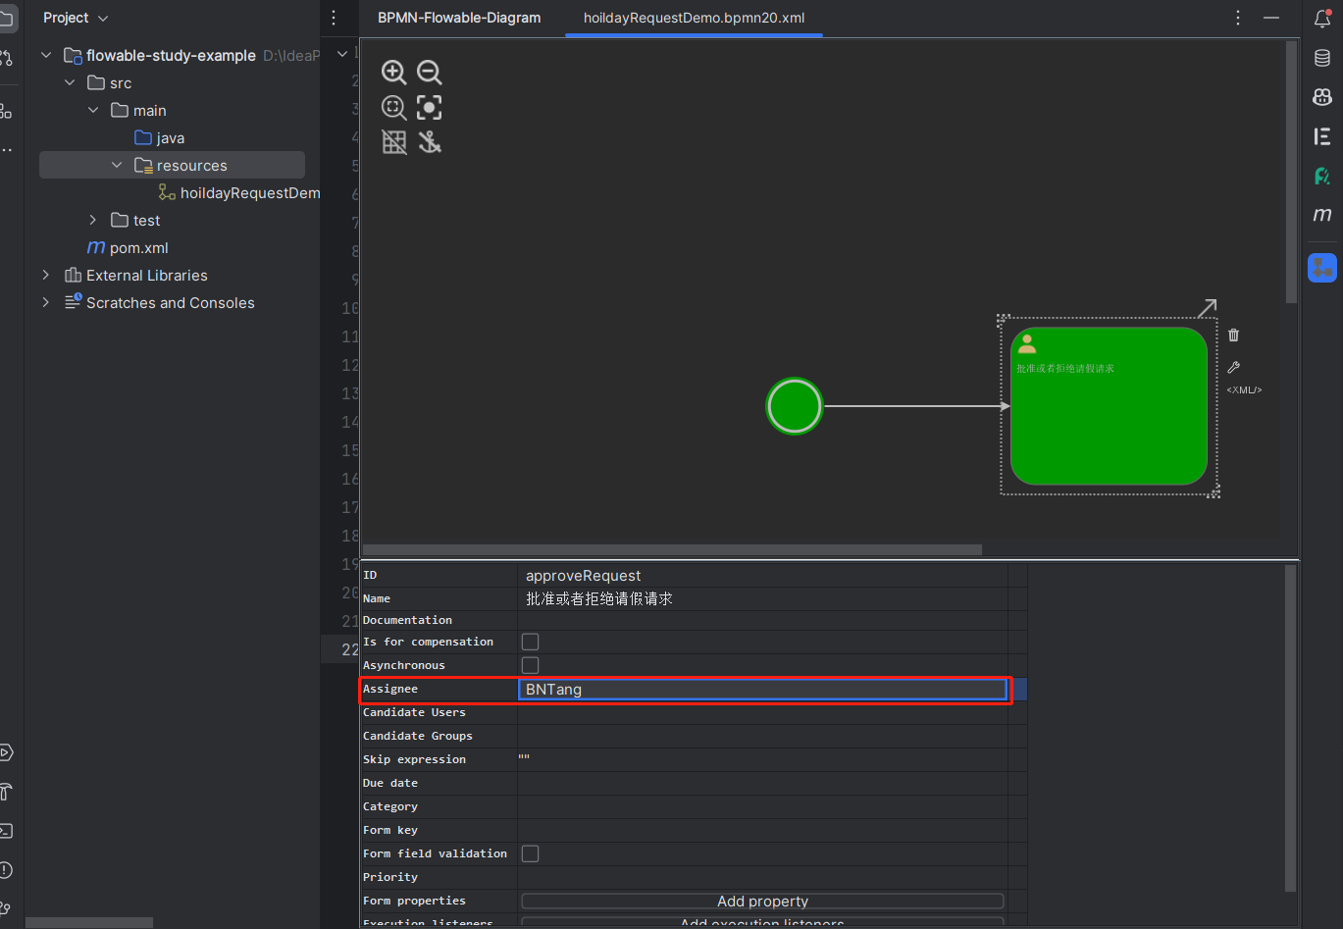Expand the test folder

[93, 221]
